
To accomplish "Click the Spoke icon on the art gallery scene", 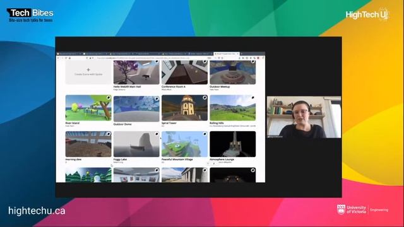I will click(157, 170).
